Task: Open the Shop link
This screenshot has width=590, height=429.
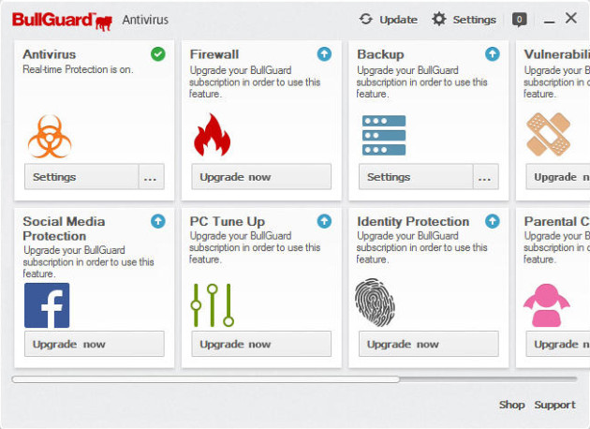Action: click(511, 405)
